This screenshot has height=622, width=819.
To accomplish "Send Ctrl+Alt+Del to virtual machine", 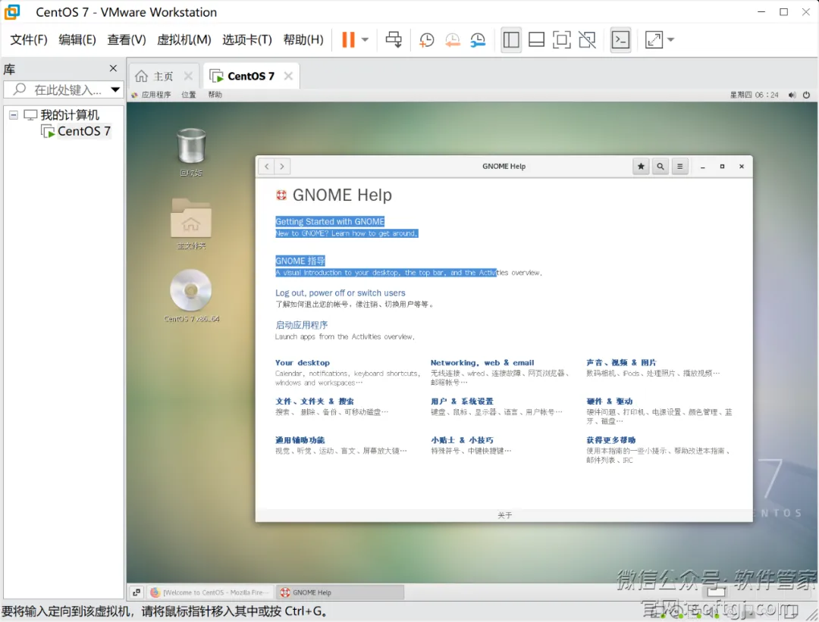I will 394,39.
